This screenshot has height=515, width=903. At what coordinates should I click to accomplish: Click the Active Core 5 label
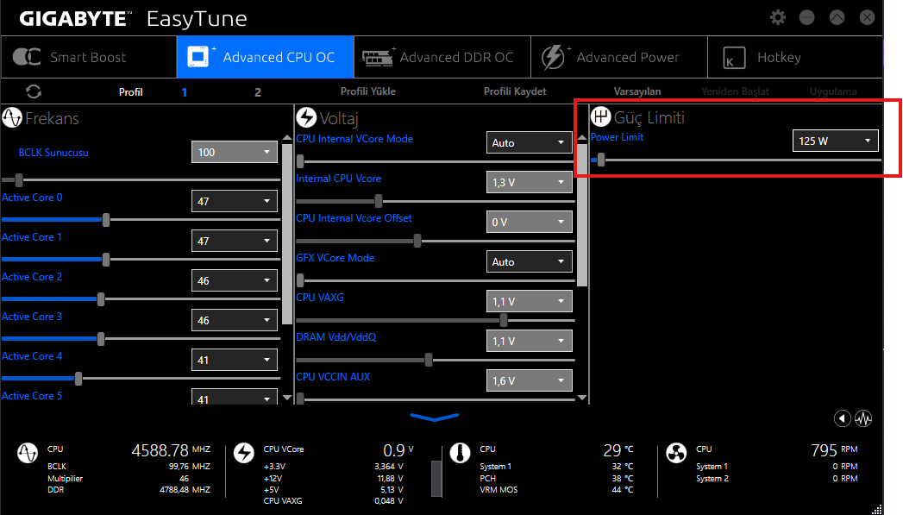point(32,396)
